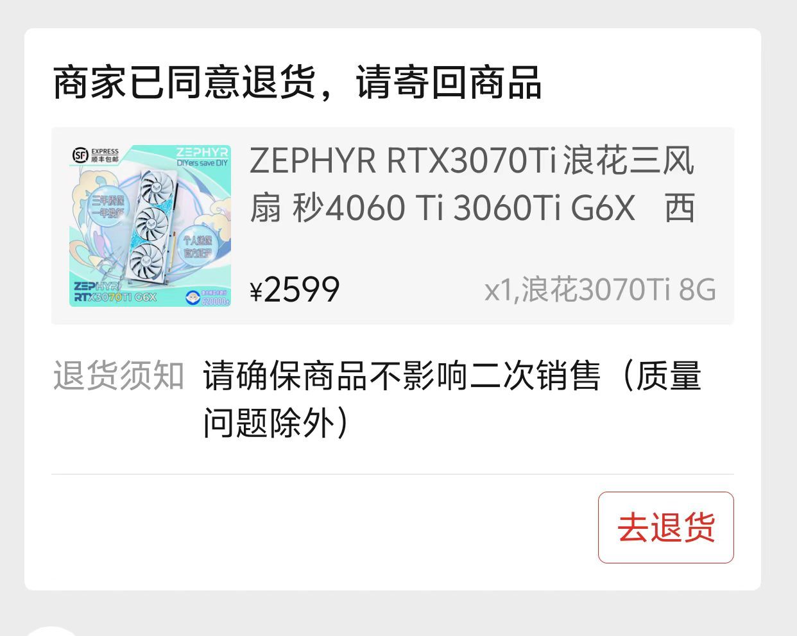The width and height of the screenshot is (797, 636).
Task: Tap the partially visible round avatar below the card
Action: point(50,630)
